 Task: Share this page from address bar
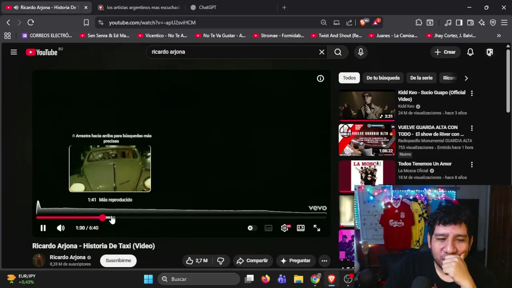[349, 23]
